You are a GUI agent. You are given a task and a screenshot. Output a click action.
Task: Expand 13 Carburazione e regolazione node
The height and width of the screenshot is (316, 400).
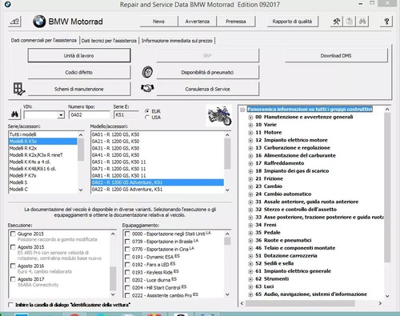point(250,148)
